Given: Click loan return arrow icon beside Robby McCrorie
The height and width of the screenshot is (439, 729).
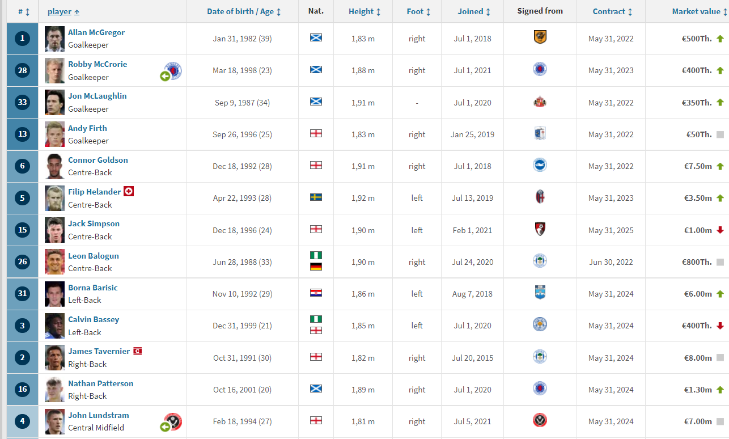Looking at the screenshot, I should pyautogui.click(x=165, y=76).
